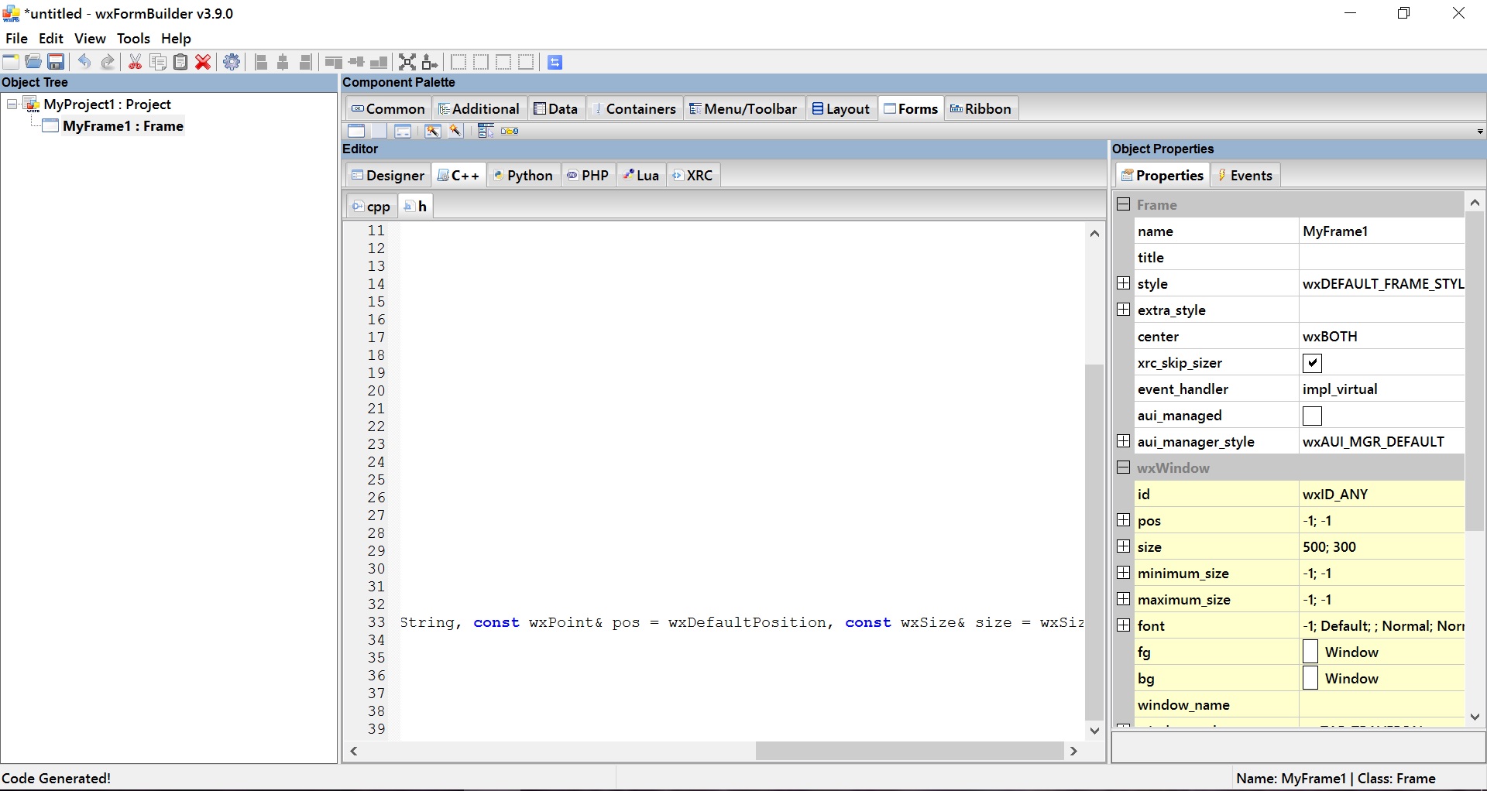Create a new project with toolbar icon

(11, 62)
